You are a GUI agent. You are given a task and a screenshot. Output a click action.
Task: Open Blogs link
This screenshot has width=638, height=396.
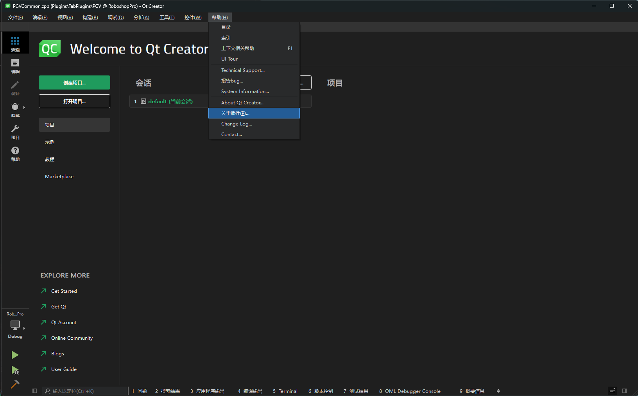coord(52,353)
